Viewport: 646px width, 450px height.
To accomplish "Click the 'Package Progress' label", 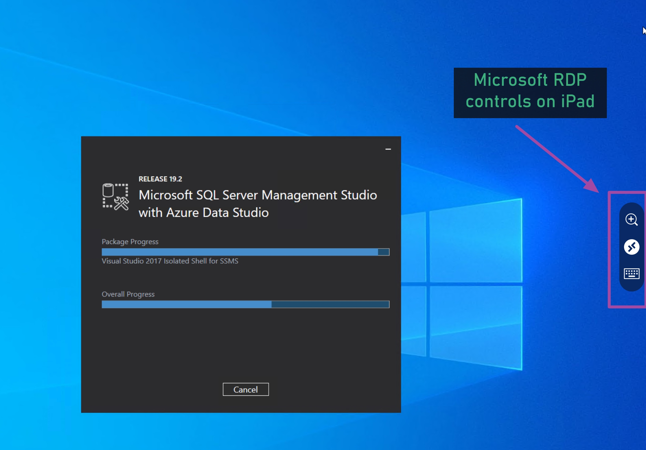I will pyautogui.click(x=130, y=242).
